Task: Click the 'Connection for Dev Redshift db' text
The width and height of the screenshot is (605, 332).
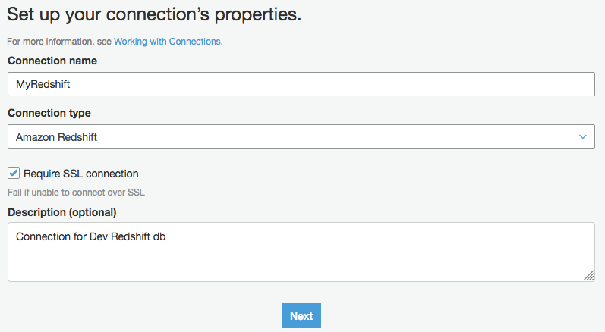Action: tap(90, 236)
